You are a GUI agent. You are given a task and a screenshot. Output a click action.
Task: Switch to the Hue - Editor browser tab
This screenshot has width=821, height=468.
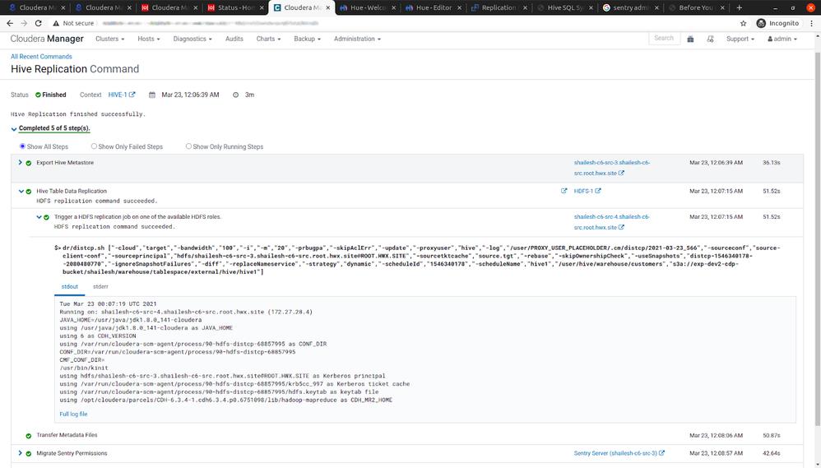click(434, 7)
